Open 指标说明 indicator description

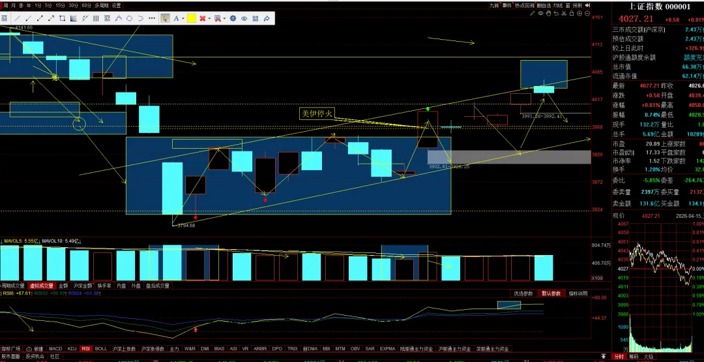point(578,294)
